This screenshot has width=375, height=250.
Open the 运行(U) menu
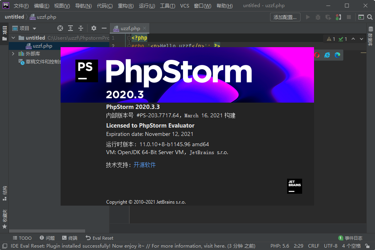(x=147, y=6)
